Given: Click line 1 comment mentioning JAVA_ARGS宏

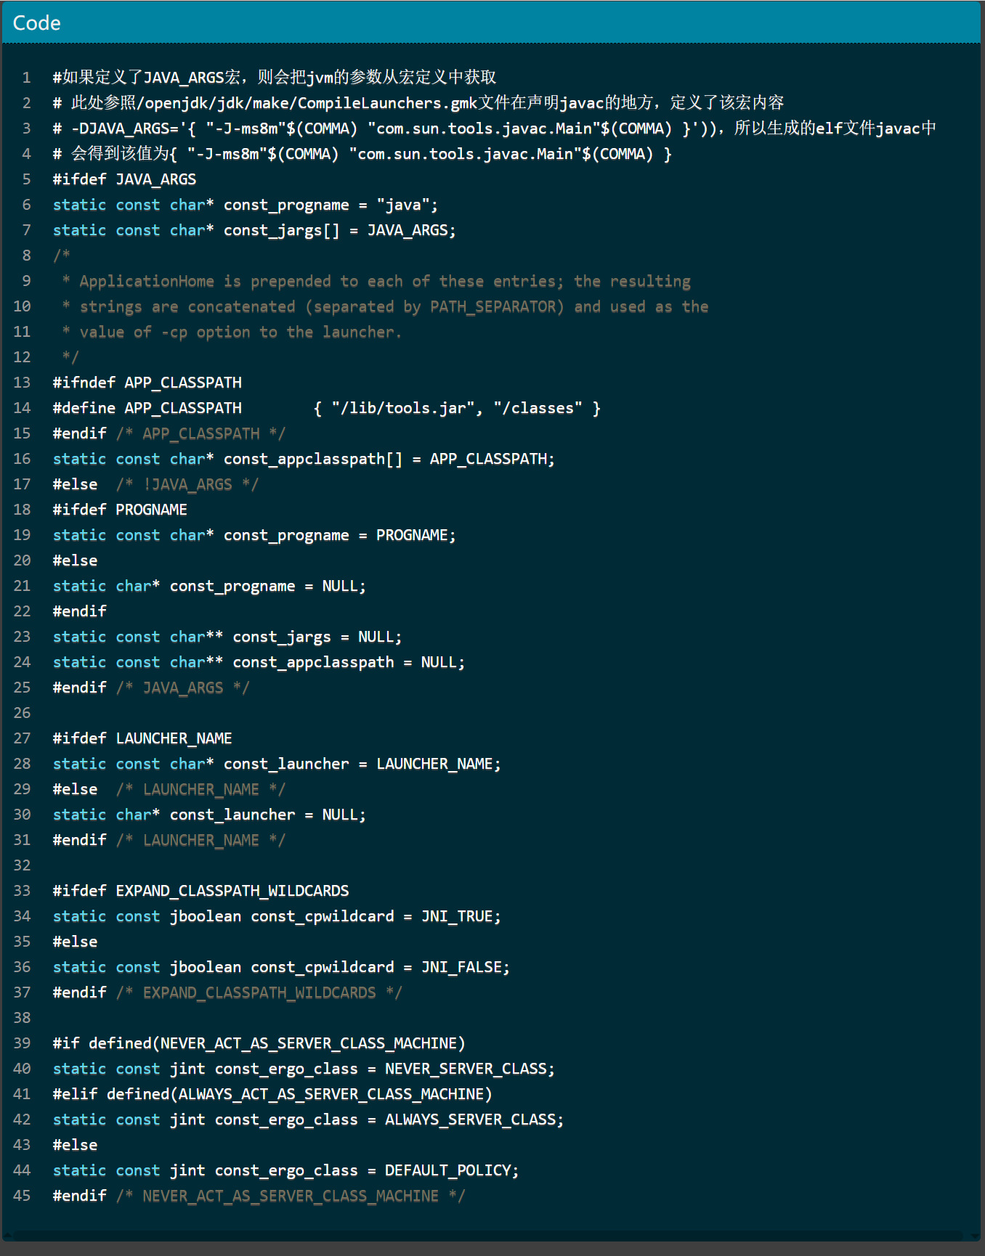Looking at the screenshot, I should coord(275,78).
